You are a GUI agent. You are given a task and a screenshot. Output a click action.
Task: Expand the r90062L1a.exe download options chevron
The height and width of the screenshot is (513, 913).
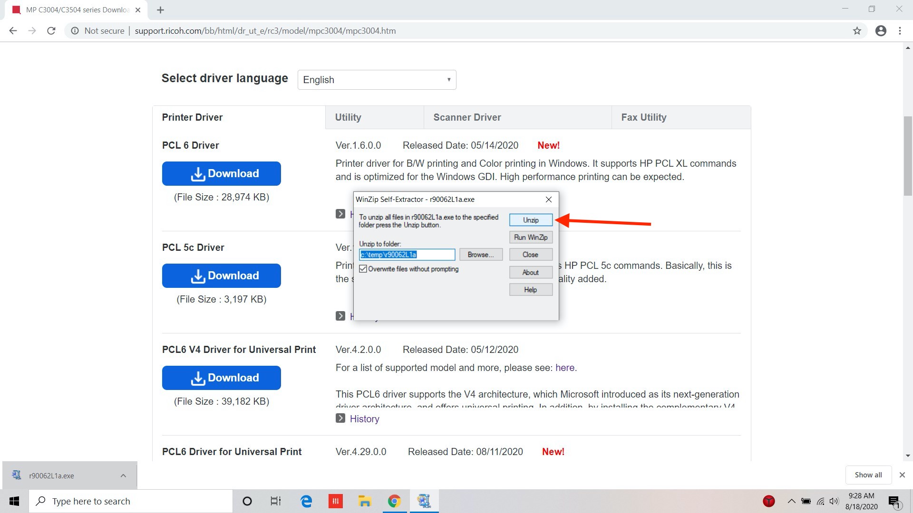tap(123, 475)
